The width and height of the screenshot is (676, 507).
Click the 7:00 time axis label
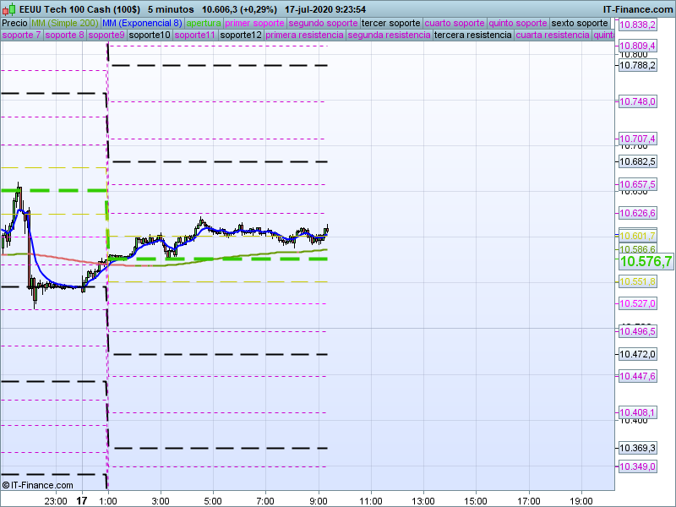265,501
